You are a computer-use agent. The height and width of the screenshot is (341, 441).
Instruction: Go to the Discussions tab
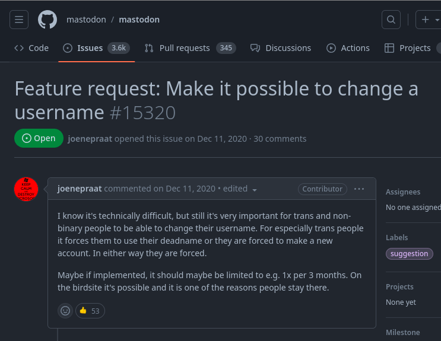[x=281, y=48]
